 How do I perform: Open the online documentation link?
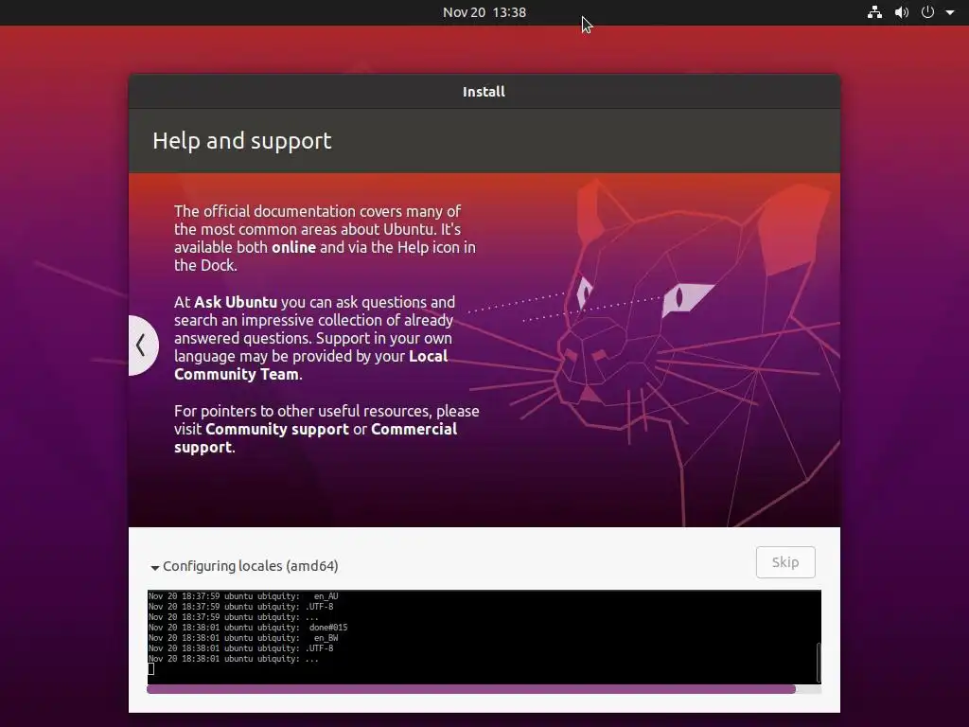point(293,247)
